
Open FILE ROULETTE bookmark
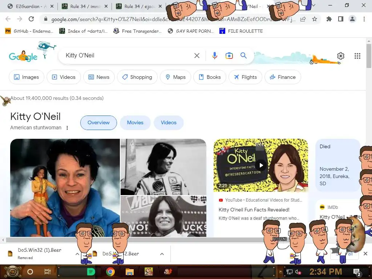coord(241,31)
